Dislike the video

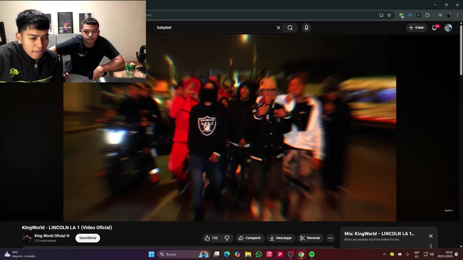[227, 238]
